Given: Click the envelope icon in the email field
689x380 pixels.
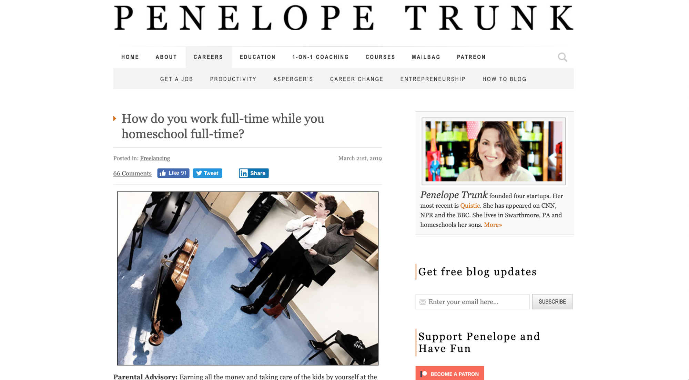Looking at the screenshot, I should click(x=423, y=302).
